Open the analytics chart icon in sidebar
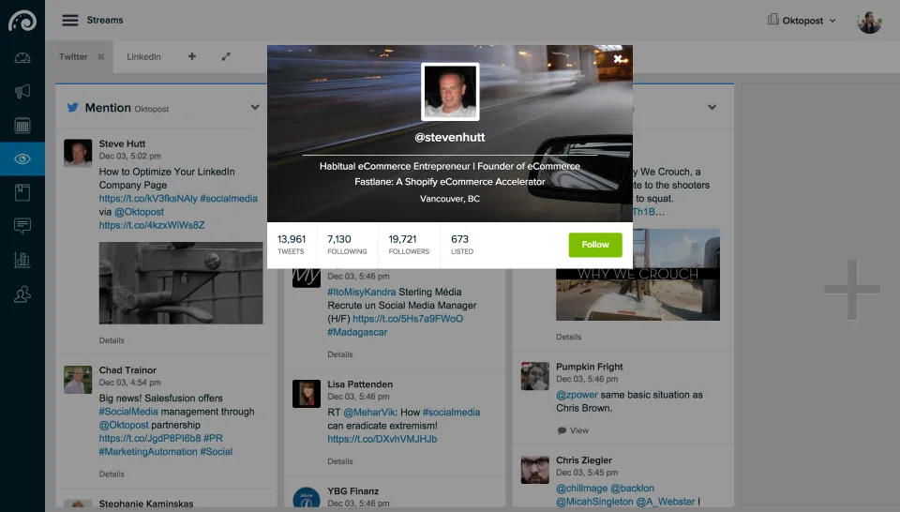 coord(22,260)
